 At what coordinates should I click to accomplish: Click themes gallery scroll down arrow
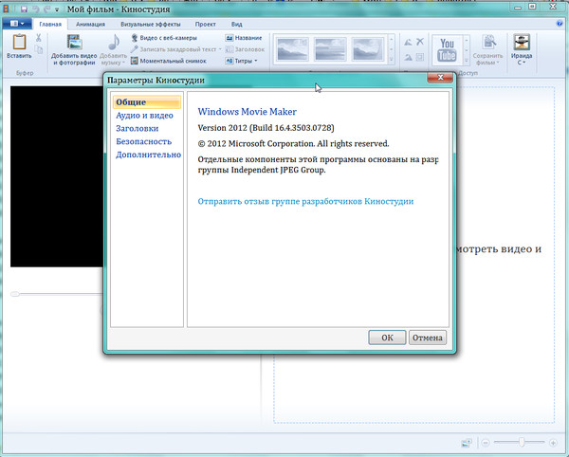pyautogui.click(x=392, y=49)
